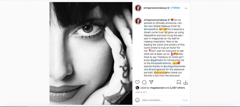
Task: Open comments via the speech bubble icon
Action: (144, 82)
